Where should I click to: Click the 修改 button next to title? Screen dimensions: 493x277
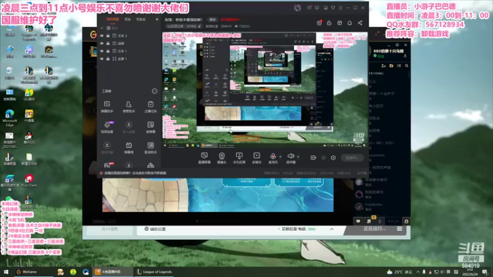pos(213,20)
